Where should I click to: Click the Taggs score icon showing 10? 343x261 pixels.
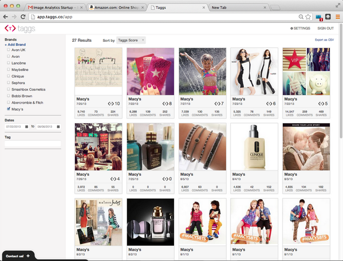point(111,104)
